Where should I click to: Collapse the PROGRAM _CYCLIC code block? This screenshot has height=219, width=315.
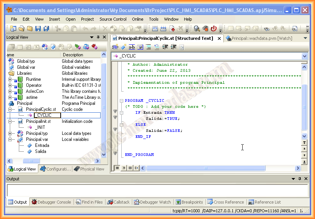pos(121,101)
